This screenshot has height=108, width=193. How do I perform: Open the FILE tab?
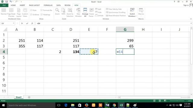tap(4, 5)
